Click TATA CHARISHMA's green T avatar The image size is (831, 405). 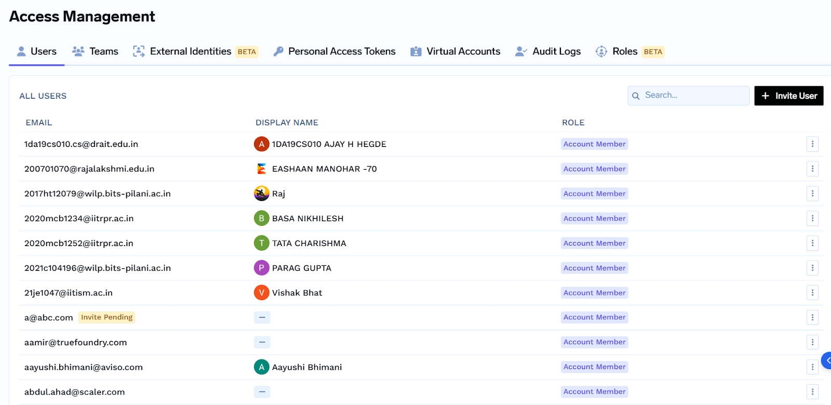click(x=261, y=243)
